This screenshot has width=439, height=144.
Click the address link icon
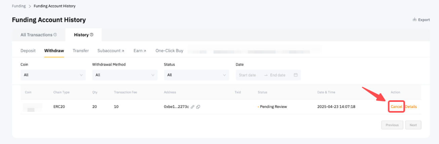[x=193, y=107]
